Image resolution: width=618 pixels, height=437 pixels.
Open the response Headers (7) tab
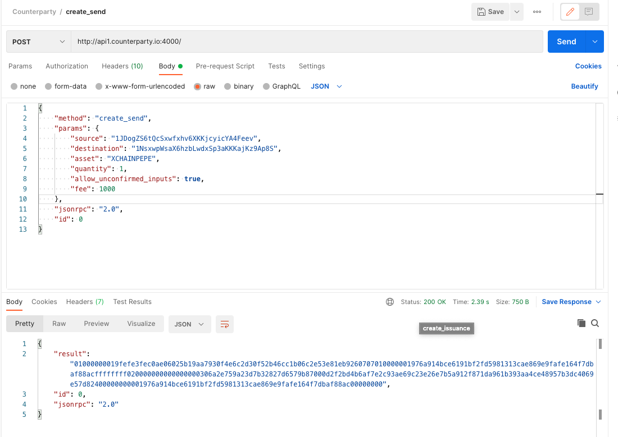coord(85,302)
